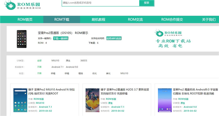Open the 锤子 坚果Pro2 MIUI10 Android N title
Viewport: 219px width, 116px height.
pos(51,91)
